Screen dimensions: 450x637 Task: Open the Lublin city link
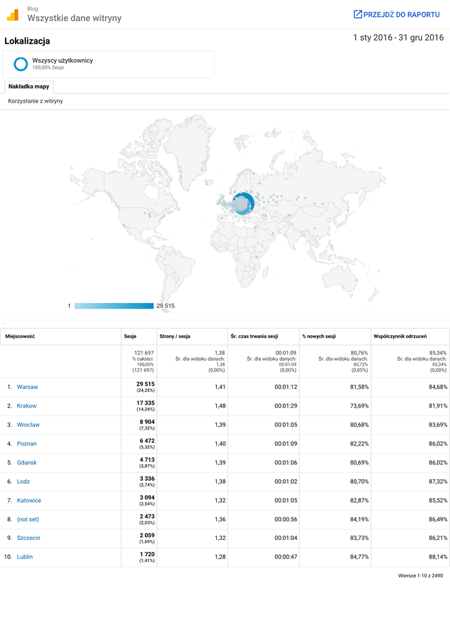point(25,557)
